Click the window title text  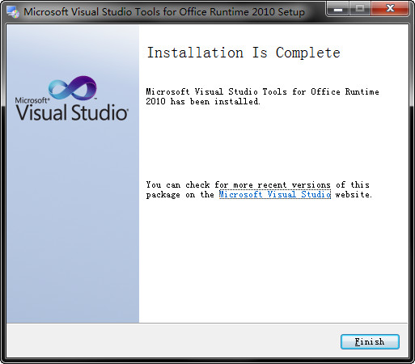click(164, 12)
